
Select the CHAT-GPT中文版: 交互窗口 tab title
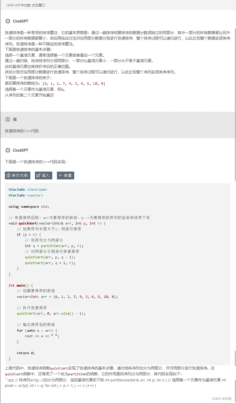click(25, 5)
